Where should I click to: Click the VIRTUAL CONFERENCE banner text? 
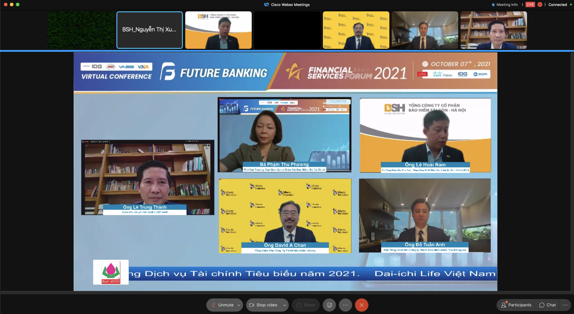click(x=116, y=76)
